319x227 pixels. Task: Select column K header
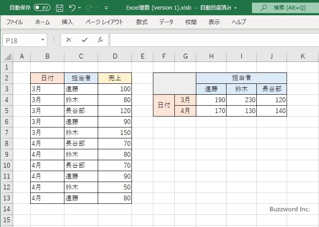pos(303,56)
